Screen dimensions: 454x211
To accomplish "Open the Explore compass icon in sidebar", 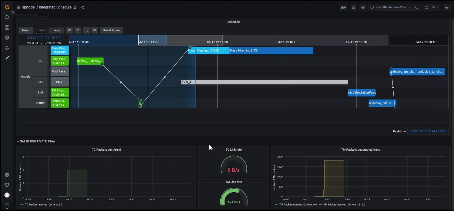I will (x=7, y=38).
